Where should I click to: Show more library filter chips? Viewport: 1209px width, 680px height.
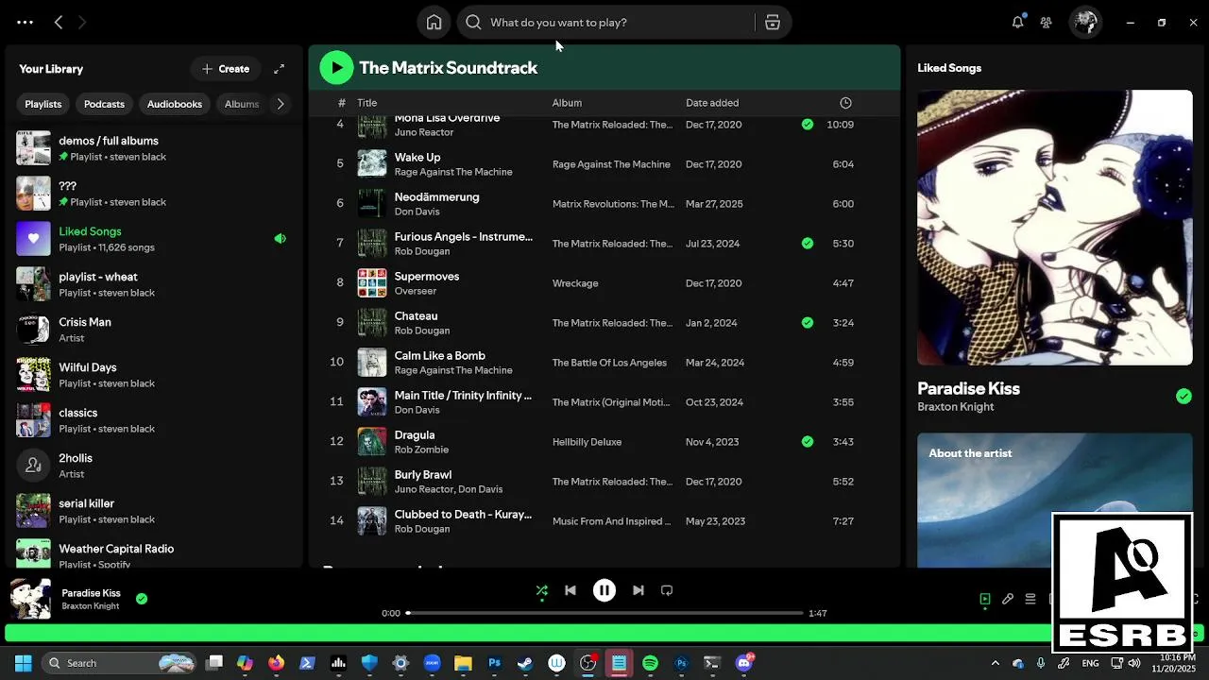coord(280,104)
